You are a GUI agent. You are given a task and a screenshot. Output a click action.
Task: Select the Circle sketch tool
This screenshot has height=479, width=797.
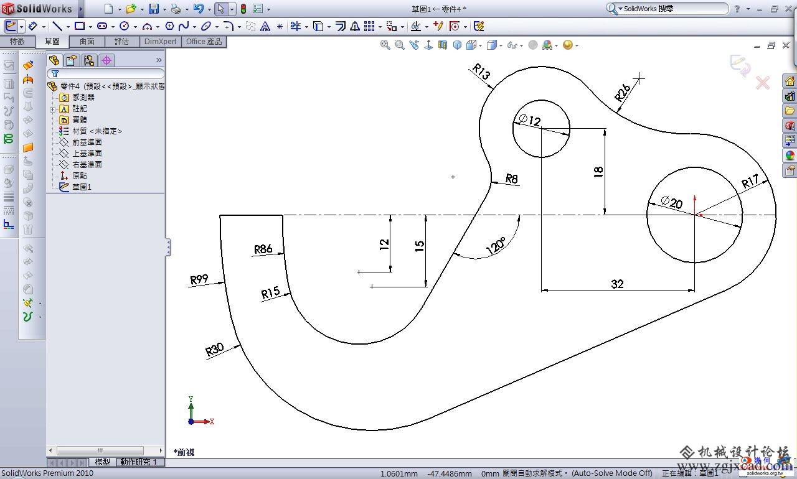point(124,26)
